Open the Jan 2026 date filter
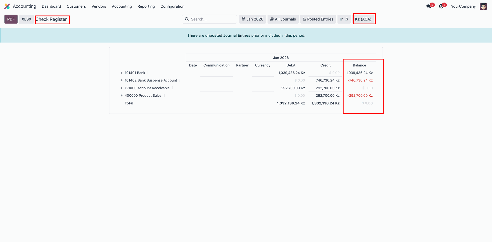This screenshot has height=242, width=492. (252, 19)
